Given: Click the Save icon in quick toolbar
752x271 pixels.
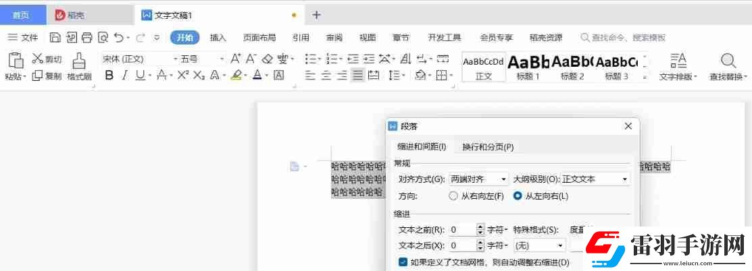Looking at the screenshot, I should 55,38.
